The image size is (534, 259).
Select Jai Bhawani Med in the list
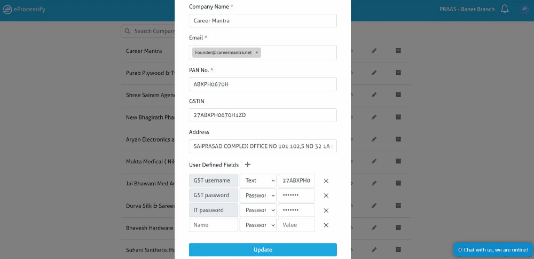click(150, 183)
